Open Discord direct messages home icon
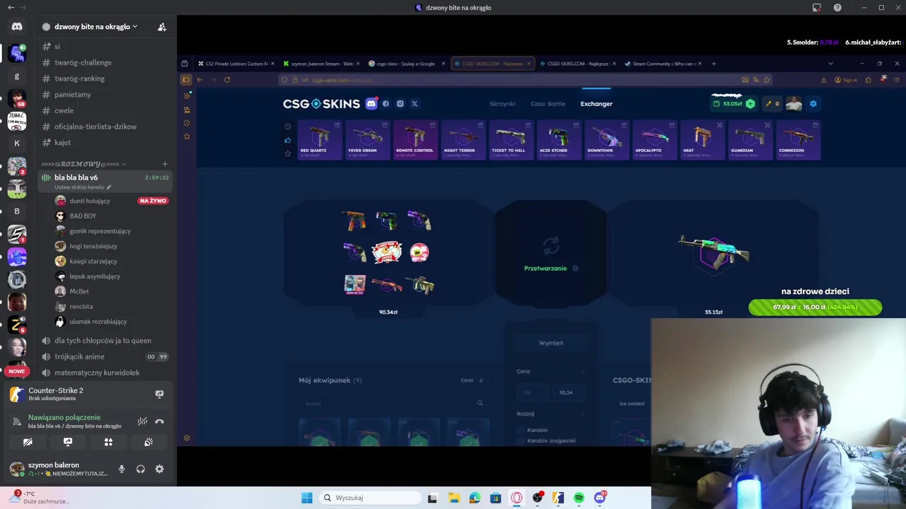 pos(17,26)
